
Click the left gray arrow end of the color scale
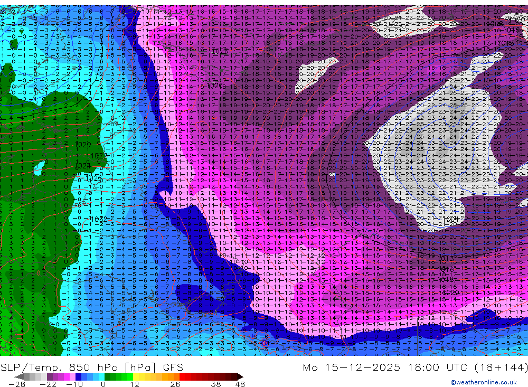[x=19, y=376]
